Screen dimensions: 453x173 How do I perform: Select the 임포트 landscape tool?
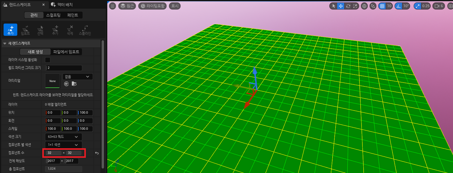click(x=25, y=30)
